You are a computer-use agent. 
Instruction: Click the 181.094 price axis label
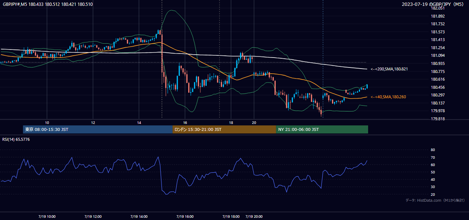pyautogui.click(x=438, y=55)
